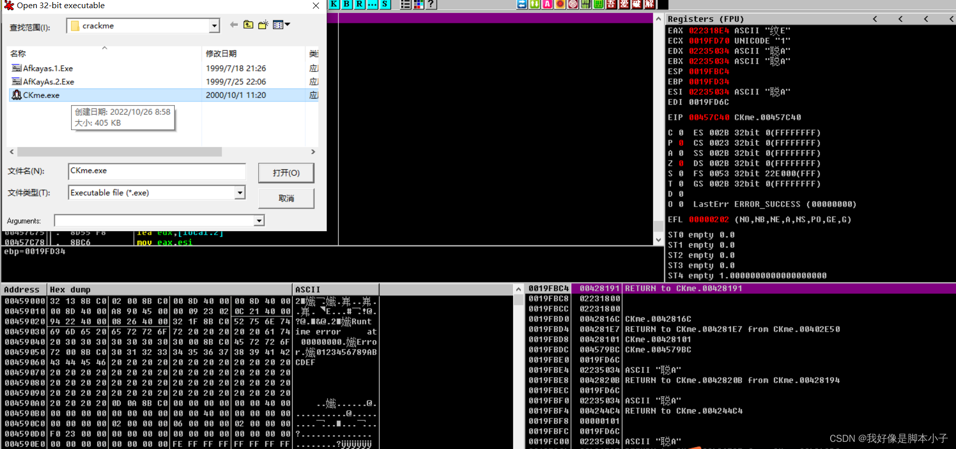Image resolution: width=956 pixels, height=449 pixels.
Task: Click the file list horizontal scrollbar
Action: pos(120,152)
